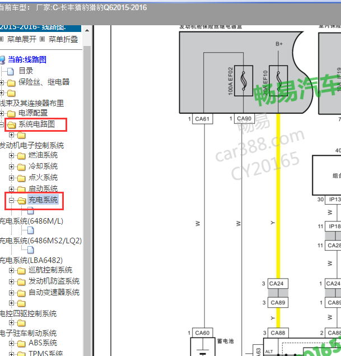Select the 燃油系统 label
The image size is (341, 356).
(x=43, y=155)
